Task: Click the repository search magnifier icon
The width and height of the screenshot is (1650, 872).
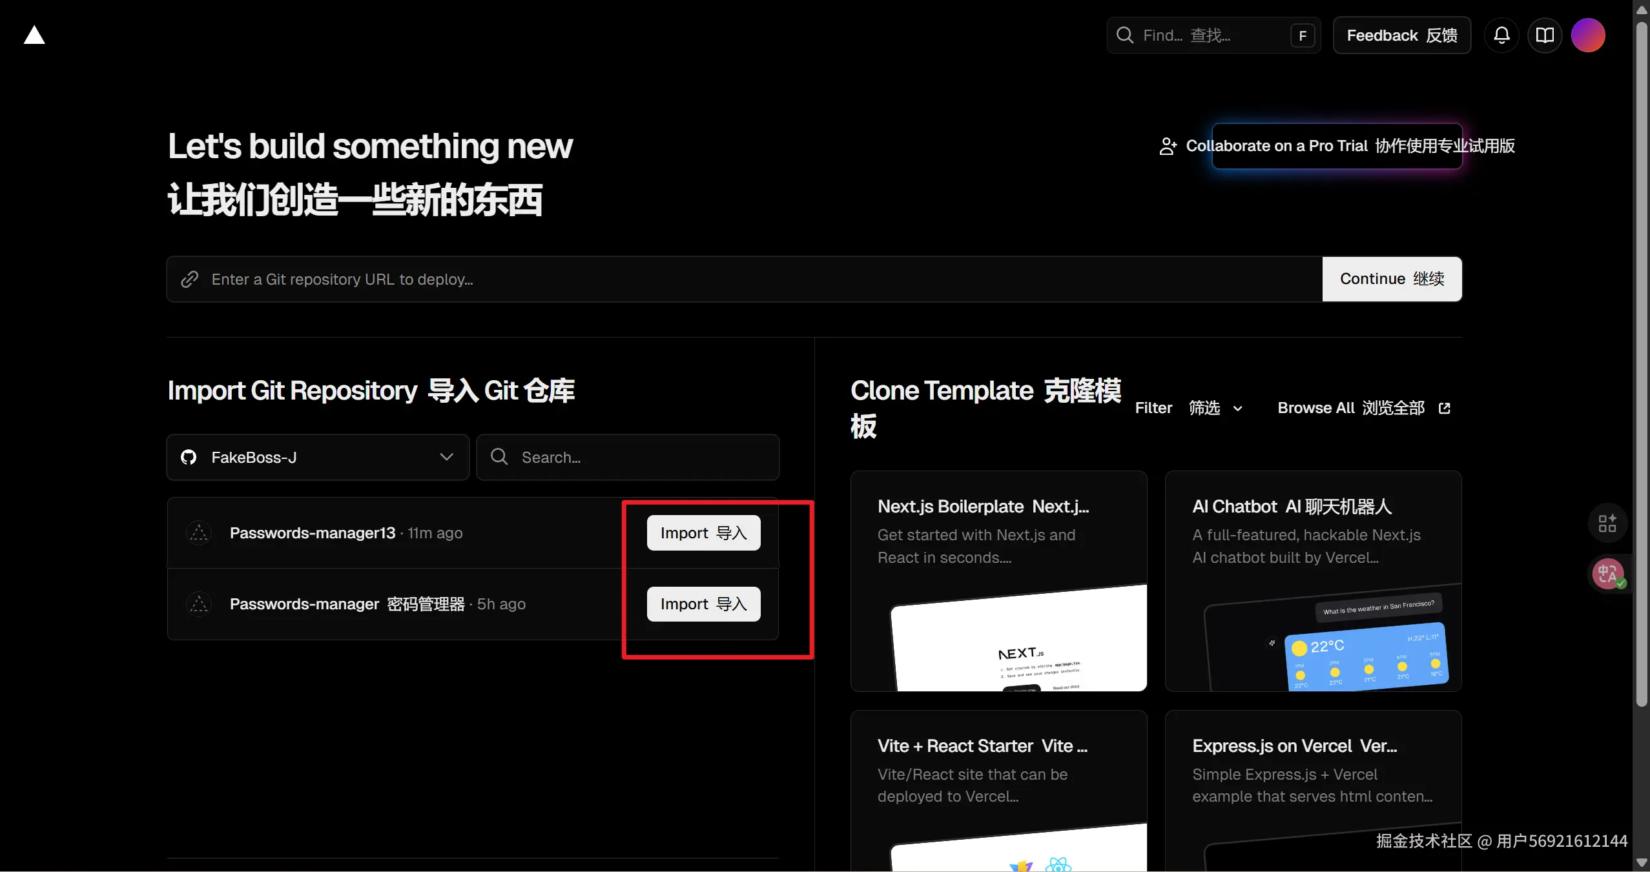Action: (499, 457)
